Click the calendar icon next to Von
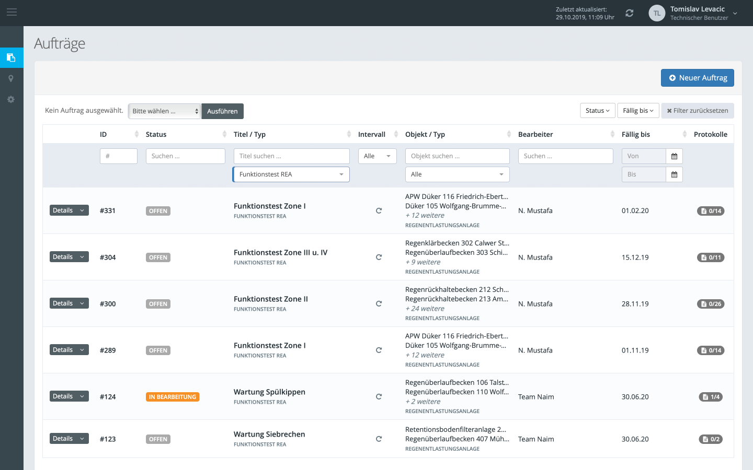Viewport: 753px width, 470px height. pyautogui.click(x=674, y=156)
